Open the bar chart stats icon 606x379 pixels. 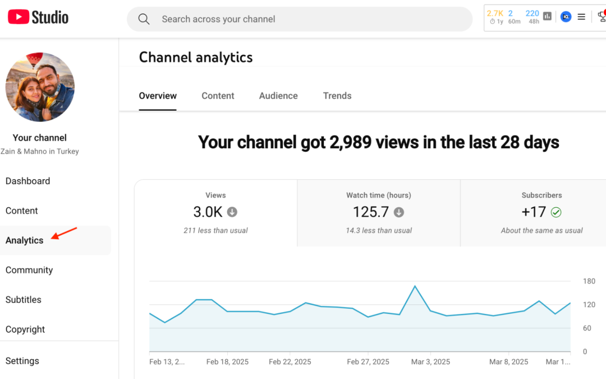[547, 17]
